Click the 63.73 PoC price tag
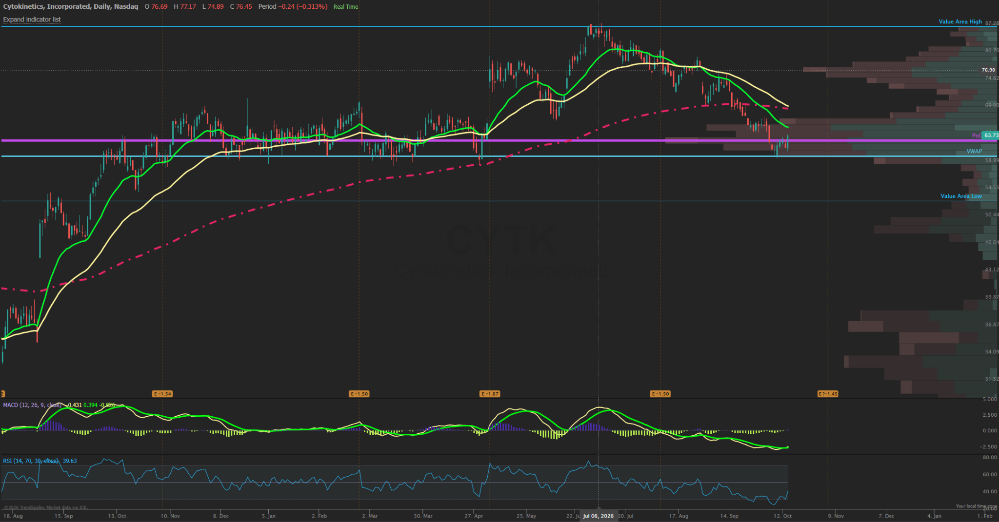Screen dimensions: 999x522 [x=991, y=135]
